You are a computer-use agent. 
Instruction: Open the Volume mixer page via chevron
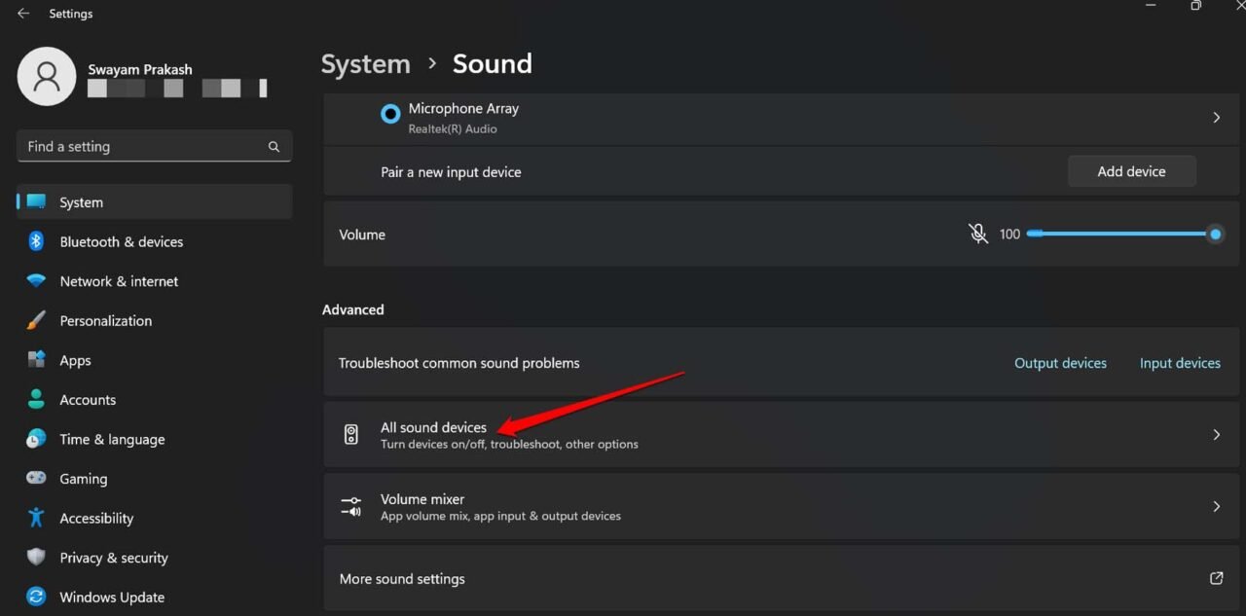pyautogui.click(x=1216, y=506)
